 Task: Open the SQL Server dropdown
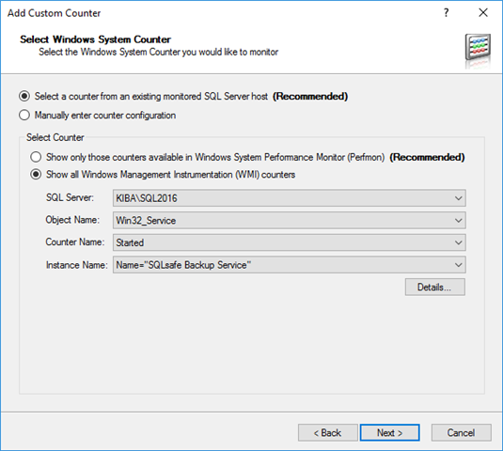coord(289,198)
